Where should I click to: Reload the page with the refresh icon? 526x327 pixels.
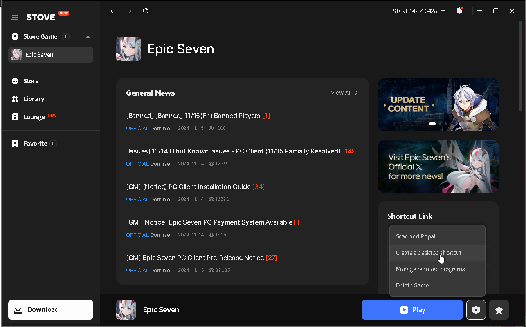coord(146,11)
